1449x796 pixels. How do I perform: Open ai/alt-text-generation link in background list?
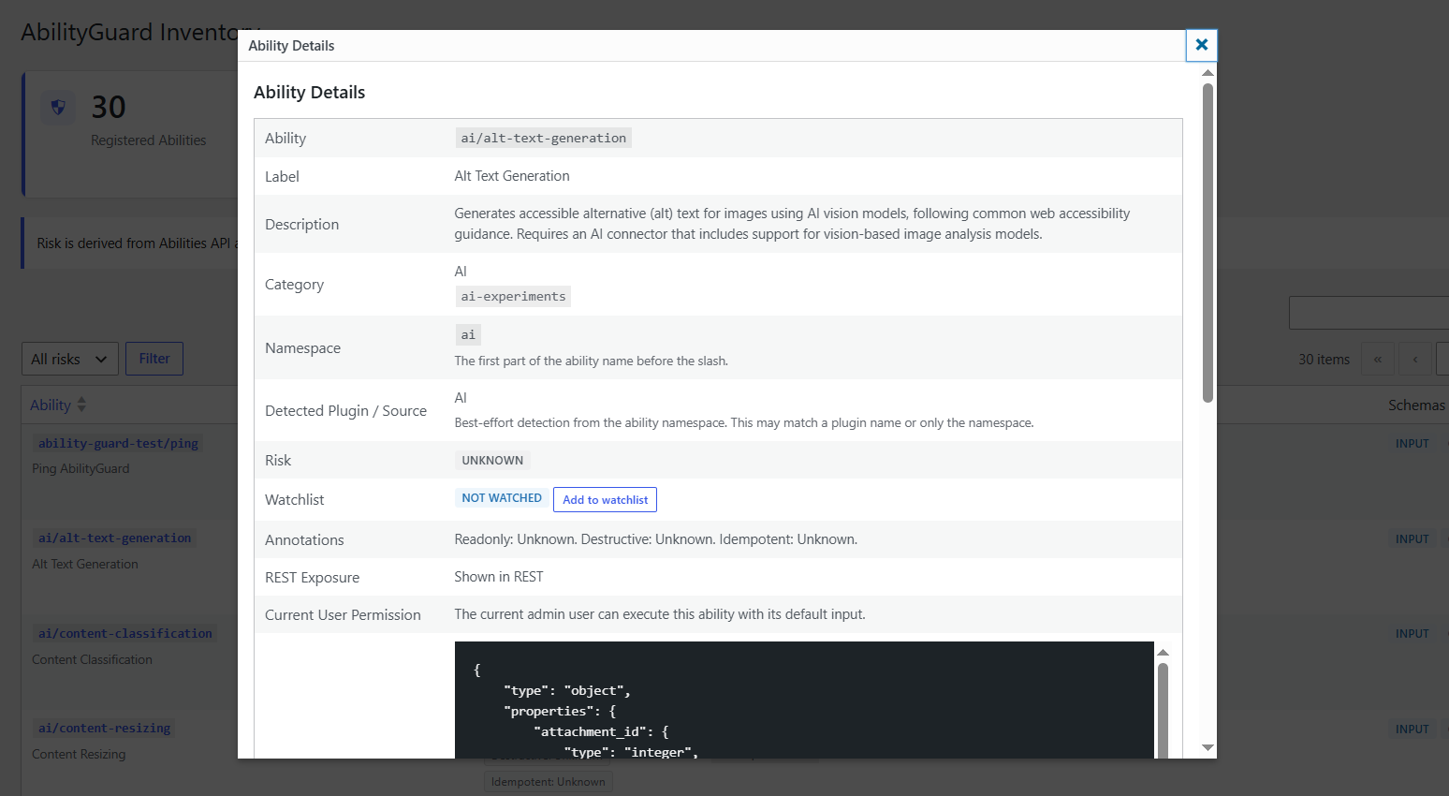click(x=114, y=538)
